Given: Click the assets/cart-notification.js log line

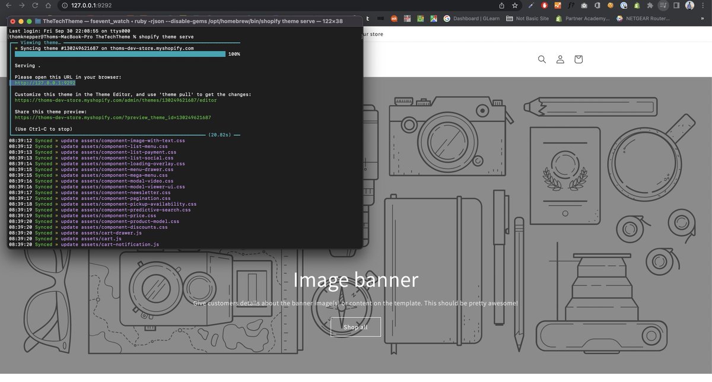Looking at the screenshot, I should (84, 244).
